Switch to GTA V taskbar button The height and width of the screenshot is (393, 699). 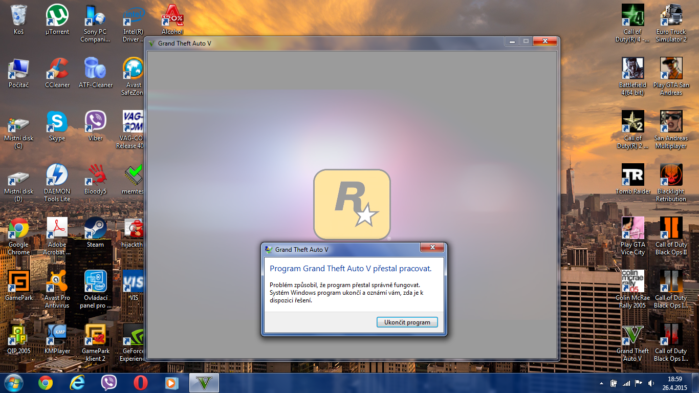click(204, 383)
